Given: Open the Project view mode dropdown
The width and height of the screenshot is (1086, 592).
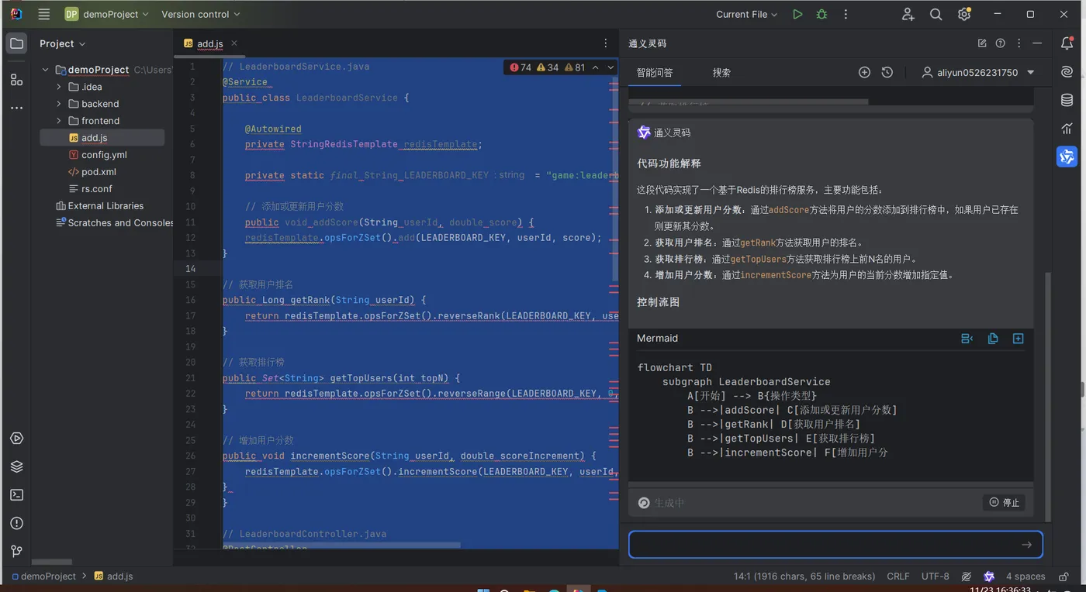Looking at the screenshot, I should click(x=63, y=43).
